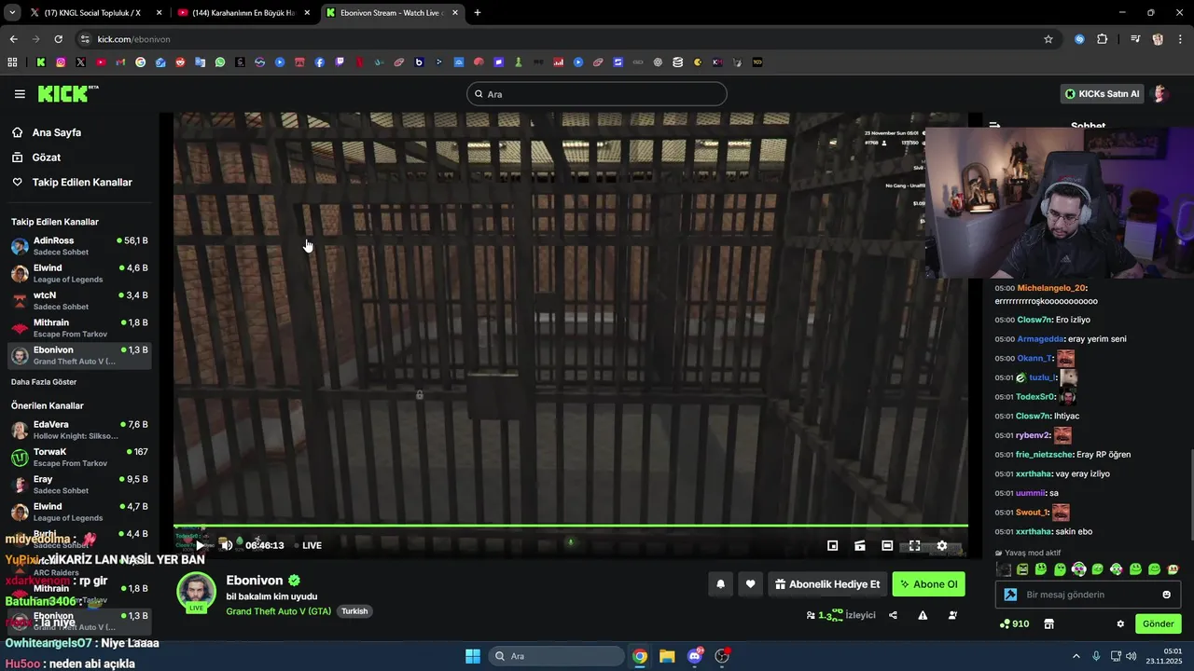
Task: Jump to LIVE indicator in player
Action: point(308,545)
